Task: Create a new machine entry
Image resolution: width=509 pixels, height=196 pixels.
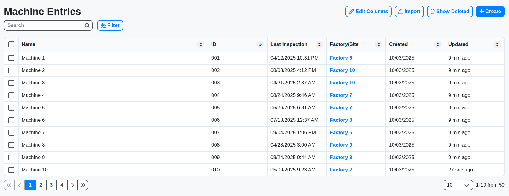Action: (490, 11)
